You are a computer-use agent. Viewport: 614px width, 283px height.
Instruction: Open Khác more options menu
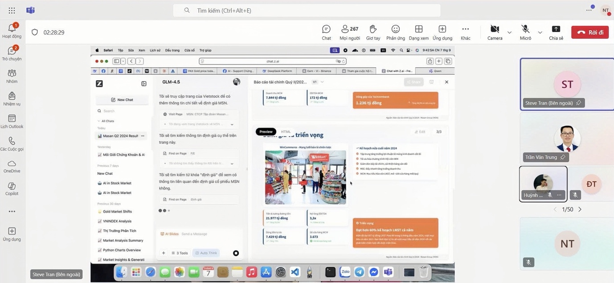pyautogui.click(x=465, y=32)
